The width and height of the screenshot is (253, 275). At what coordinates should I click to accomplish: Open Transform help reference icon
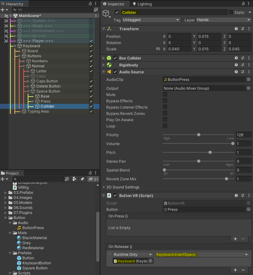(x=236, y=29)
